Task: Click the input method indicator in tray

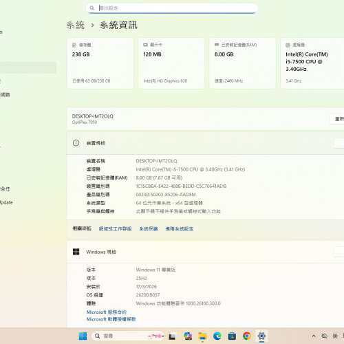Action: [335, 336]
